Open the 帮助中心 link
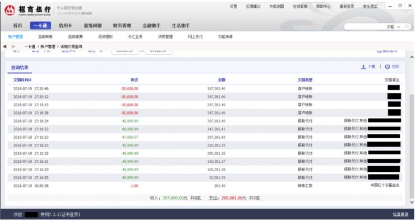Image resolution: width=415 pixels, height=221 pixels. (324, 6)
